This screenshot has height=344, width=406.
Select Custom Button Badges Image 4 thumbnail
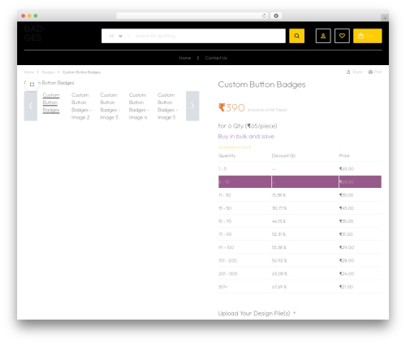[x=139, y=106]
